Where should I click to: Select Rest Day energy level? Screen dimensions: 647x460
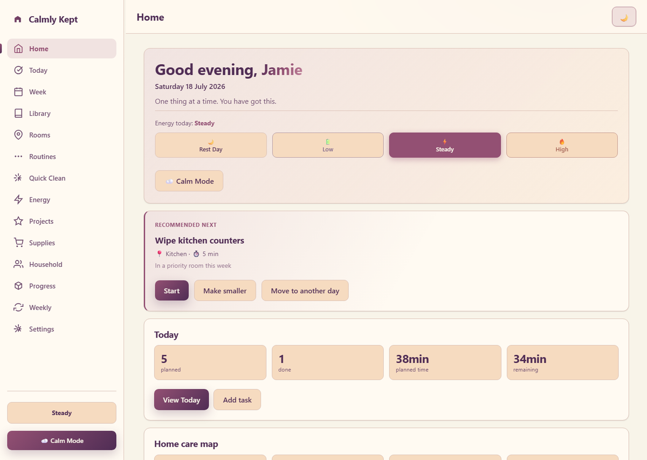(211, 145)
